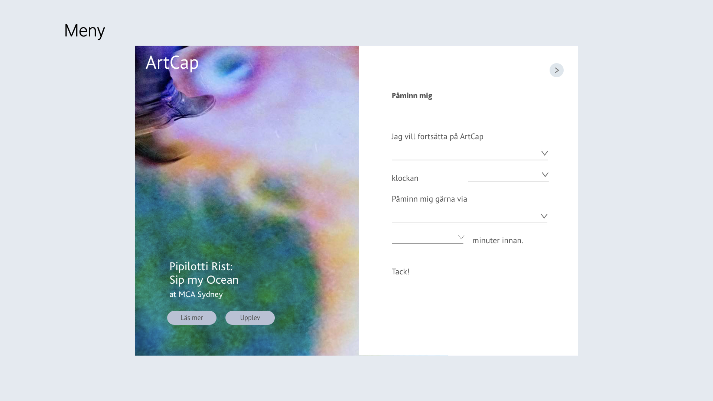This screenshot has width=713, height=401.
Task: Open the klockan time dropdown chevron
Action: (x=545, y=175)
